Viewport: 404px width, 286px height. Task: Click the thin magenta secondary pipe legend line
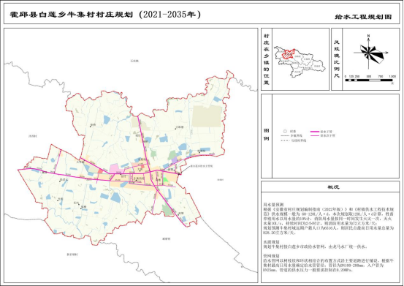coord(315,135)
